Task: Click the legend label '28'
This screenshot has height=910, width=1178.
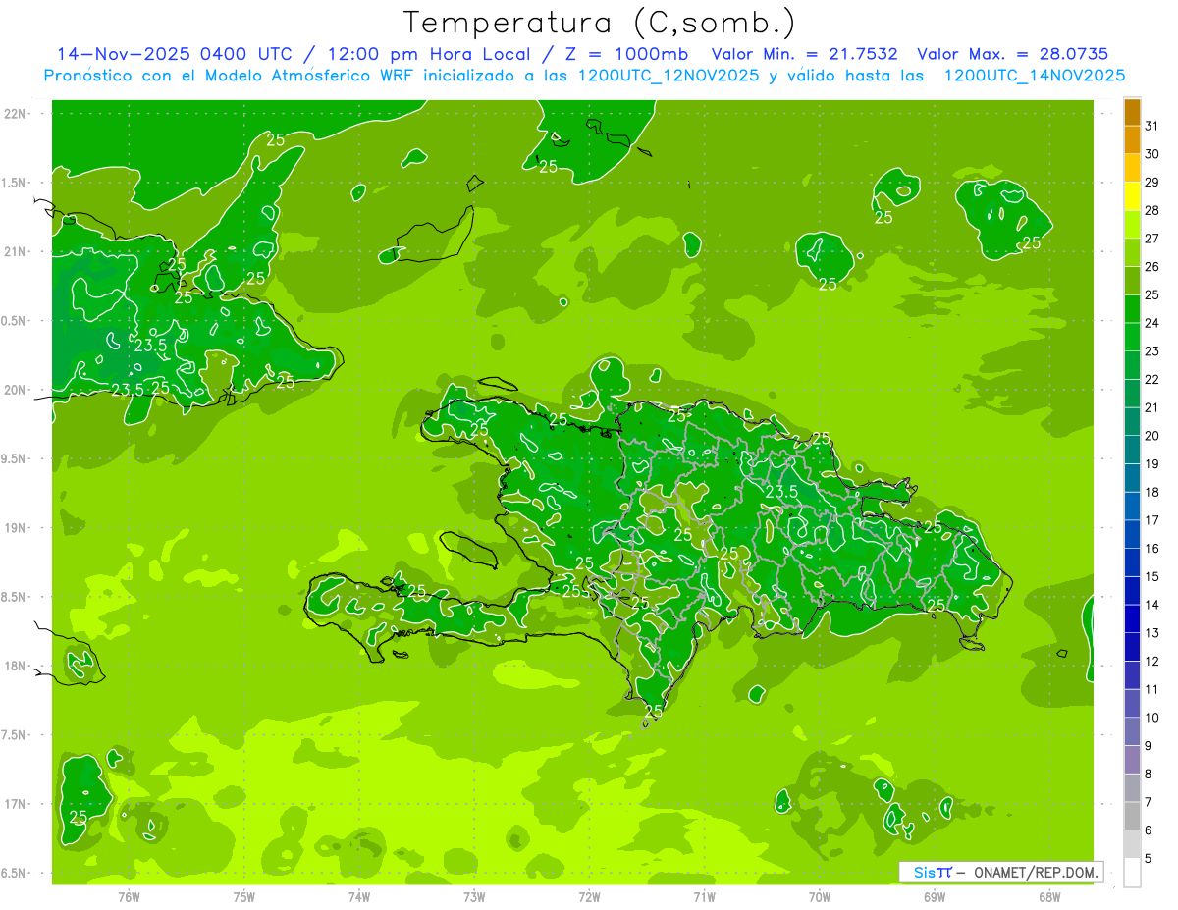Action: click(x=1151, y=210)
